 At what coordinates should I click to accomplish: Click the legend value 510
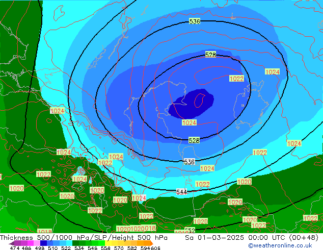click(x=53, y=248)
